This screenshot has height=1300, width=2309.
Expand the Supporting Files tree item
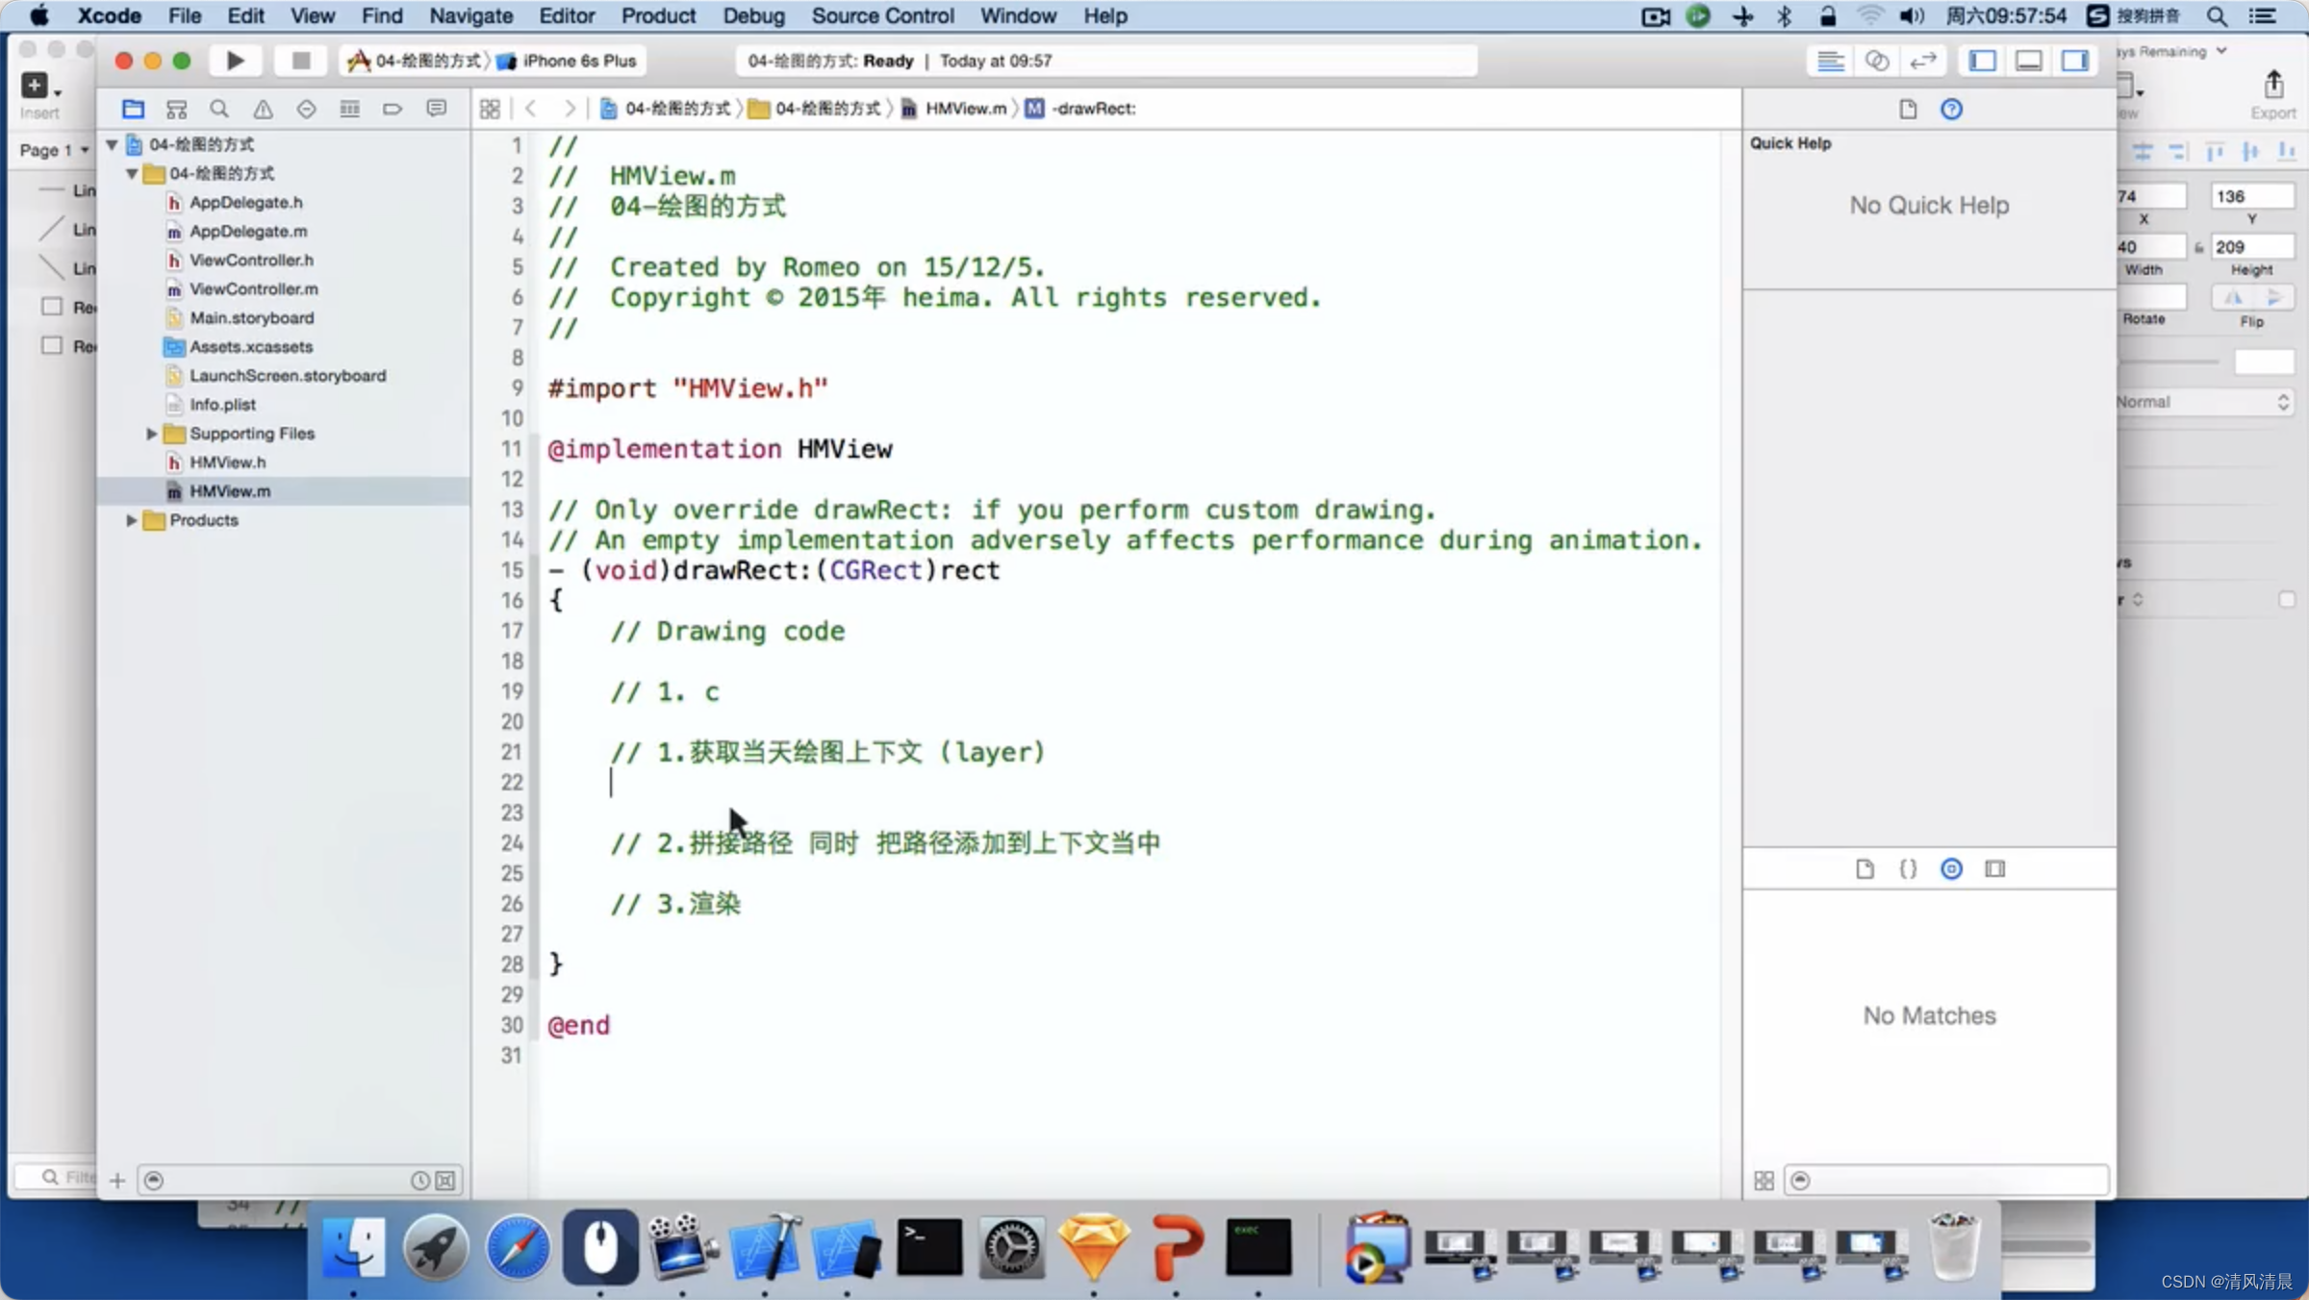point(151,433)
